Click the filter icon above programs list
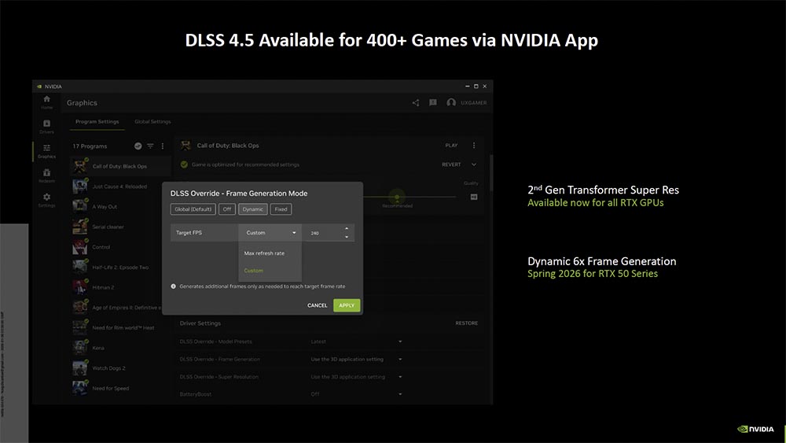Image resolution: width=786 pixels, height=443 pixels. point(150,146)
